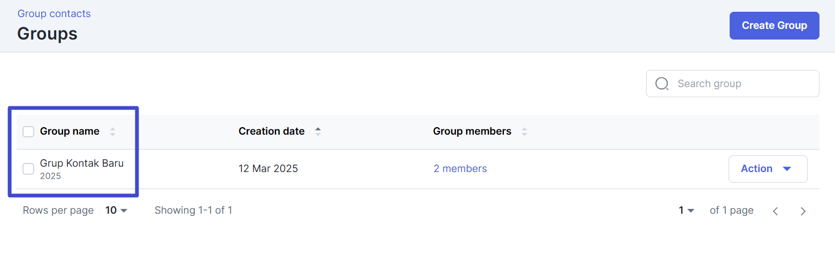Go to previous page arrow
The height and width of the screenshot is (265, 835).
tap(775, 211)
